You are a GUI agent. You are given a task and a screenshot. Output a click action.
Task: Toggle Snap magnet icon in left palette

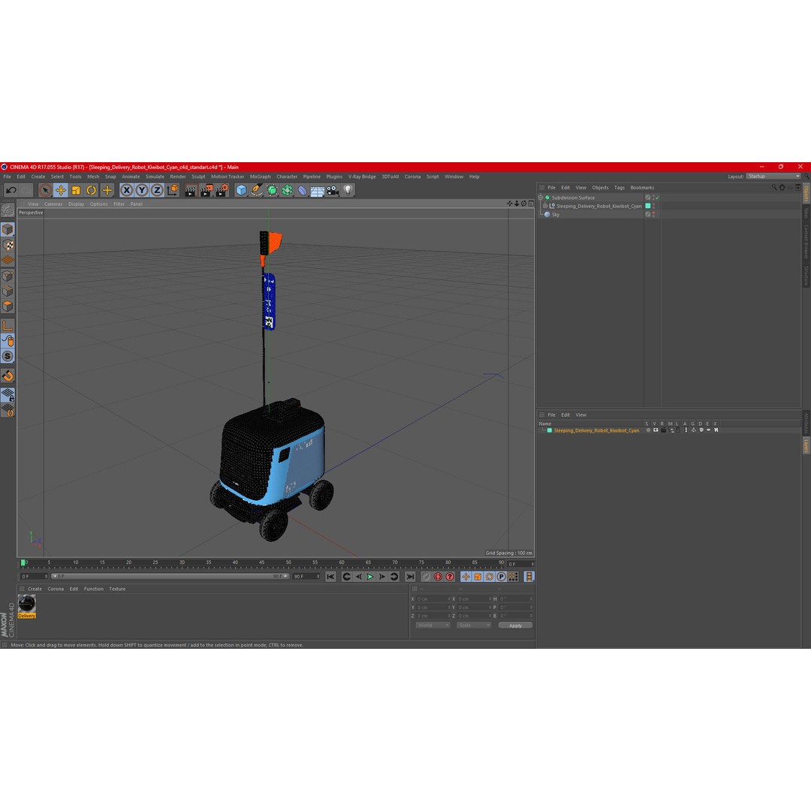point(8,376)
